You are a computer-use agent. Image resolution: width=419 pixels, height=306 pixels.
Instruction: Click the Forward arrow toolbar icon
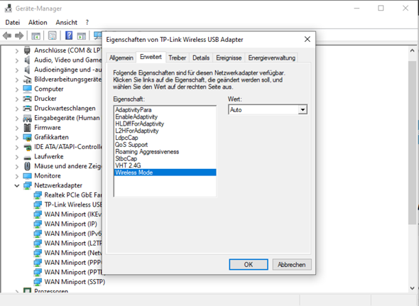[x=19, y=35]
